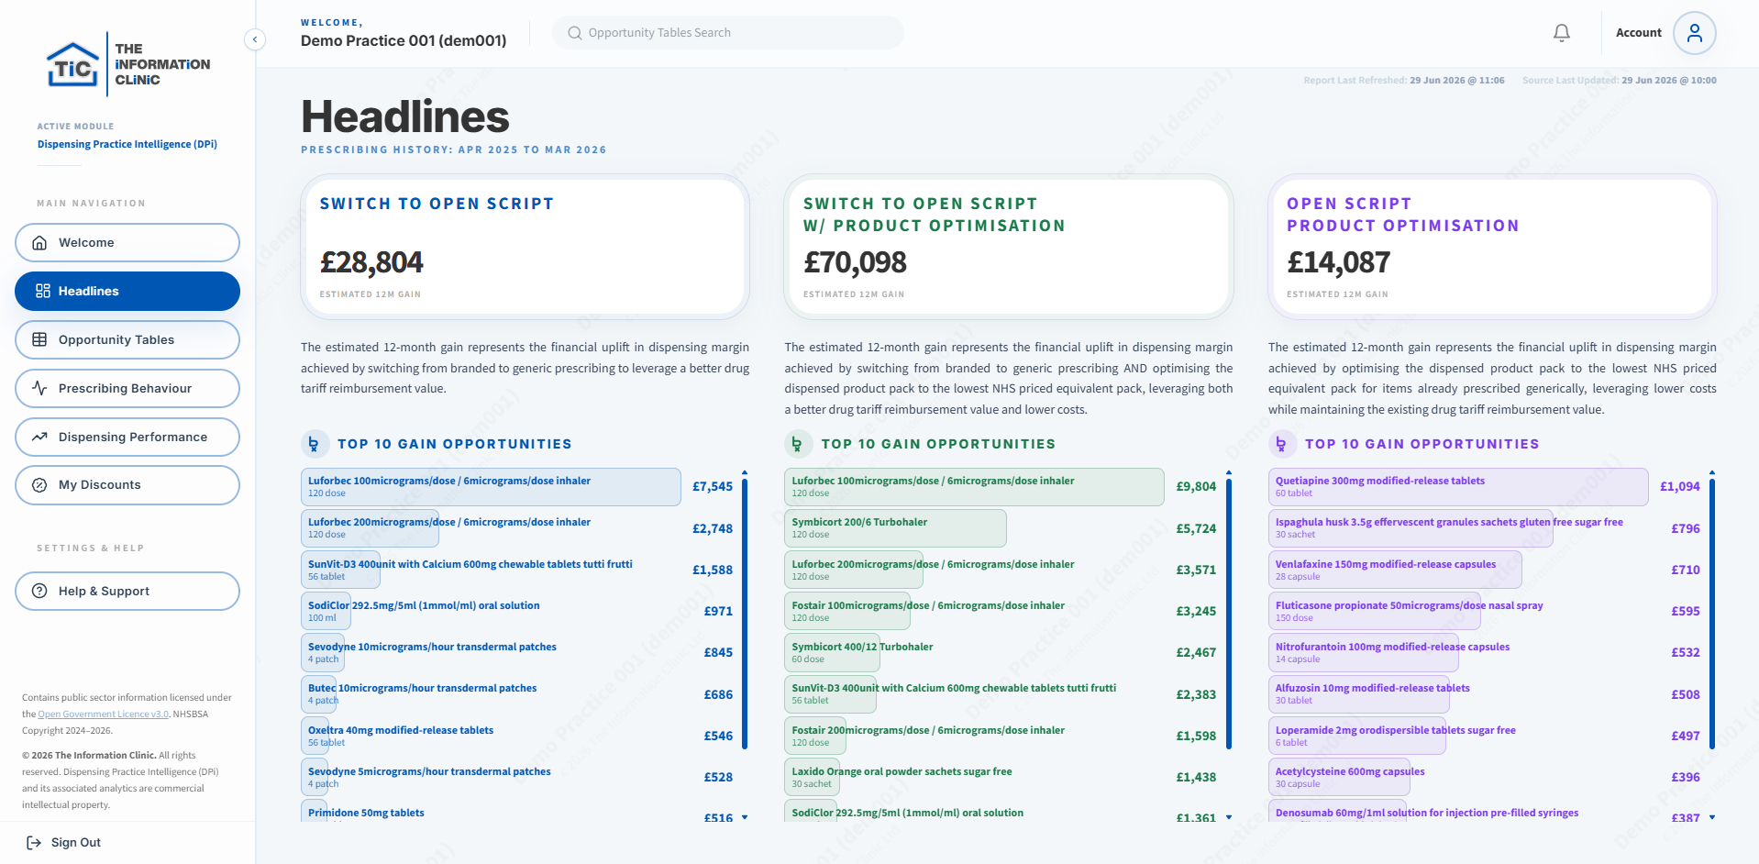Navigate to Dispensing Performance
The width and height of the screenshot is (1759, 864).
tap(127, 437)
